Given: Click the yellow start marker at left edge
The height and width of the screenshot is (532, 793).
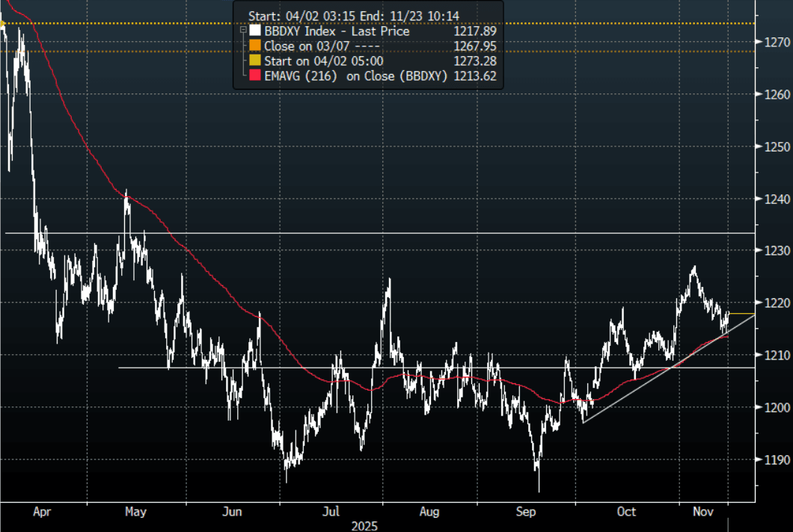Looking at the screenshot, I should click(x=3, y=24).
